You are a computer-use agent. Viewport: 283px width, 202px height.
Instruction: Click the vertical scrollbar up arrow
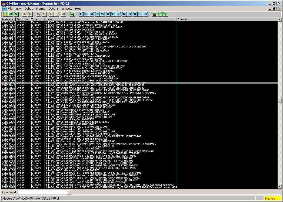coord(279,20)
